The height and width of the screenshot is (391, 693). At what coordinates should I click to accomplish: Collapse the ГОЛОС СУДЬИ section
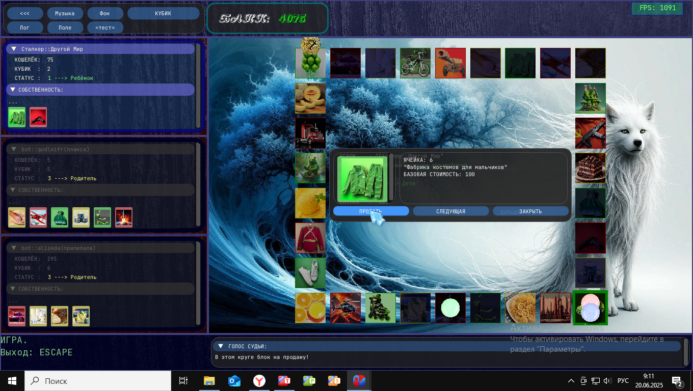pyautogui.click(x=221, y=346)
